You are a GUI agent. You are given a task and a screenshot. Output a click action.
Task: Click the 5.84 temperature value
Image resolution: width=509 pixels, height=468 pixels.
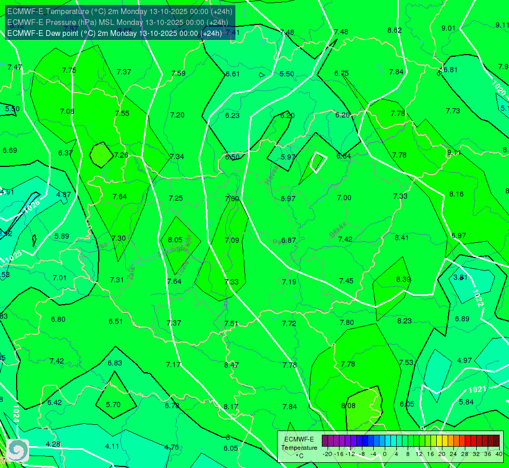(466, 402)
